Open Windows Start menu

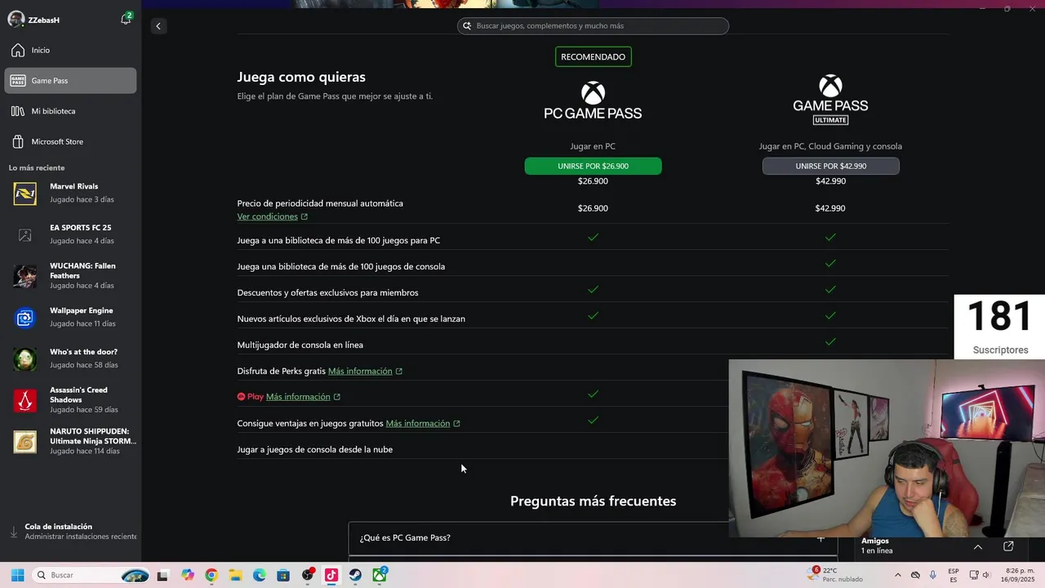tap(17, 575)
